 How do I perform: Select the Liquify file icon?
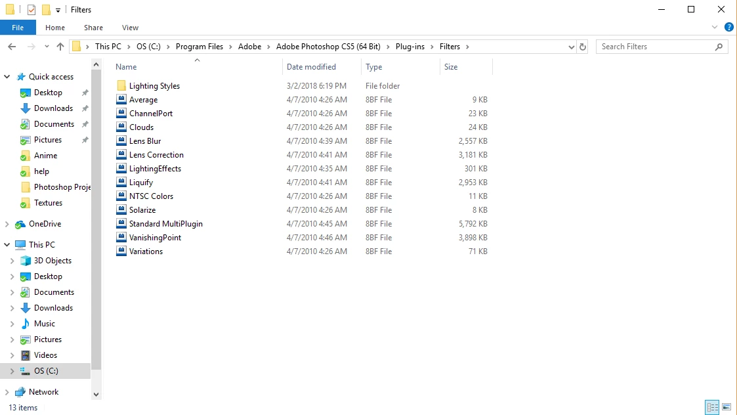[121, 182]
